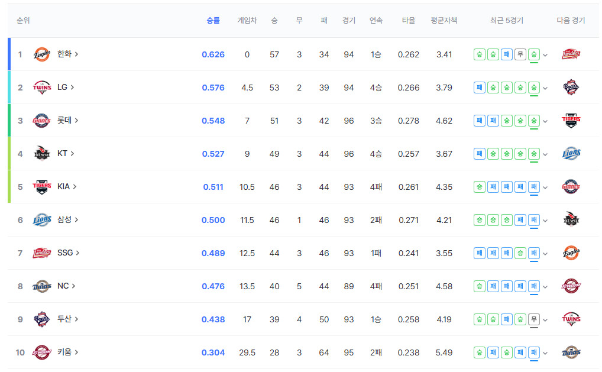Open the 두산 team link

pos(67,319)
